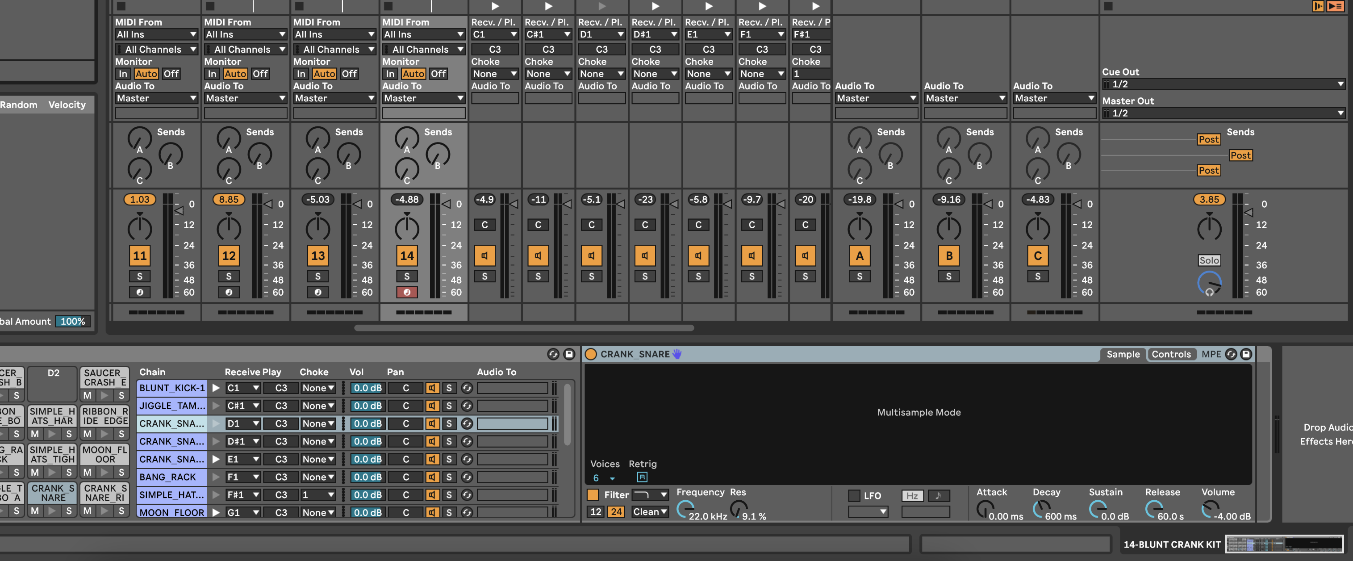The image size is (1353, 561).
Task: Click the Retrig button in the sampler
Action: pyautogui.click(x=642, y=477)
